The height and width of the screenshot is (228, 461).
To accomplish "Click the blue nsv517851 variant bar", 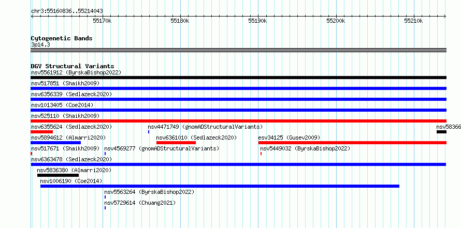I will 238,88.
